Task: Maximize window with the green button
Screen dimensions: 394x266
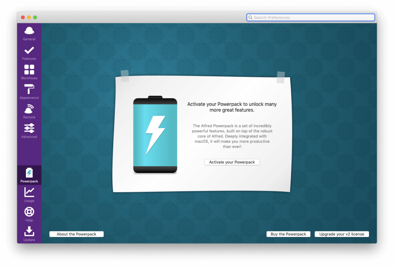Action: point(35,17)
